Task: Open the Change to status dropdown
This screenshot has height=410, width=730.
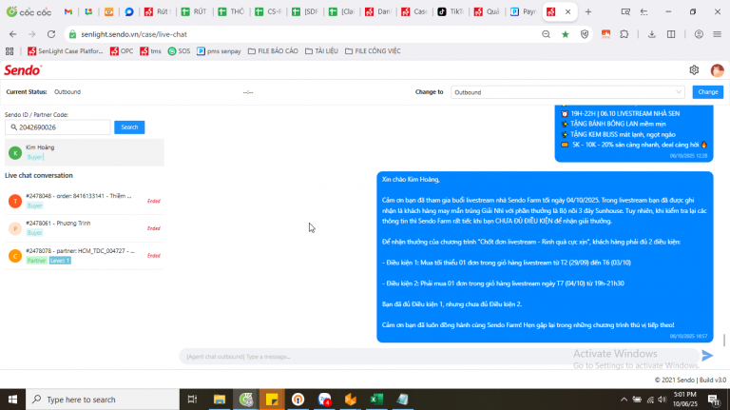Action: [567, 92]
